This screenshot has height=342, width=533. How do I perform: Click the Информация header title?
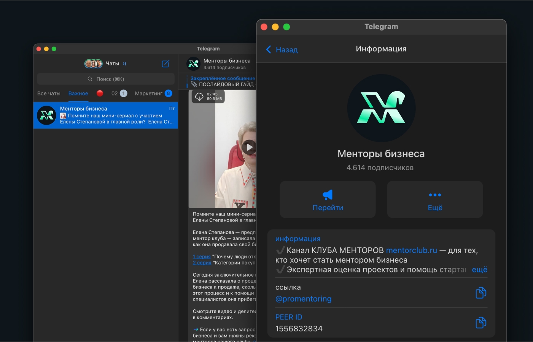[x=381, y=49]
